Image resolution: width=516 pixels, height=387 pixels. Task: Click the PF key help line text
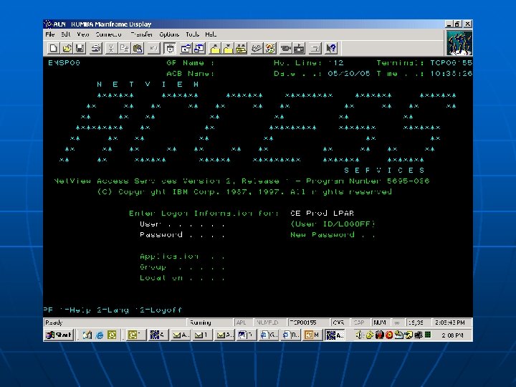(x=113, y=310)
